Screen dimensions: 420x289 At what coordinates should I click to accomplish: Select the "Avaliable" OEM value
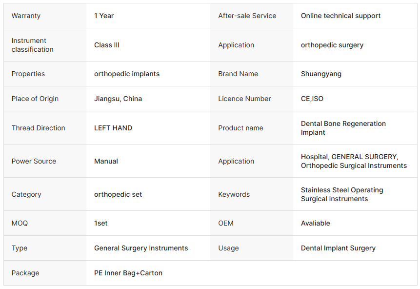pos(315,223)
